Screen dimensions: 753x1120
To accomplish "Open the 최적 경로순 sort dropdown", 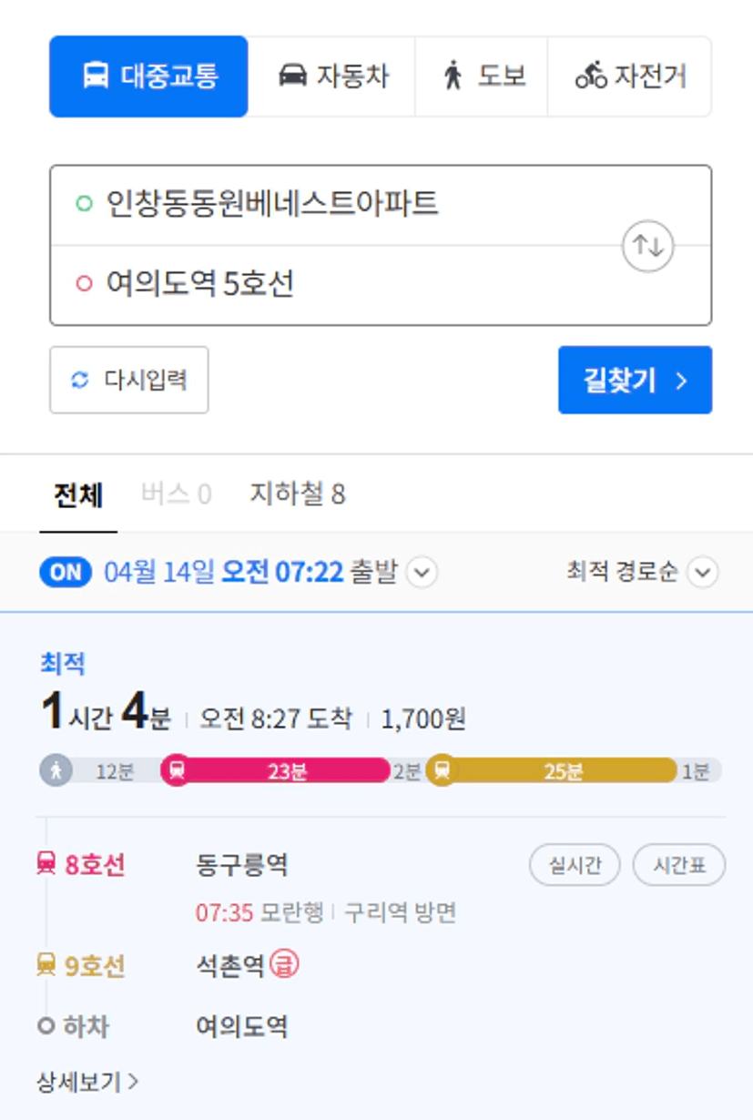I will click(642, 573).
